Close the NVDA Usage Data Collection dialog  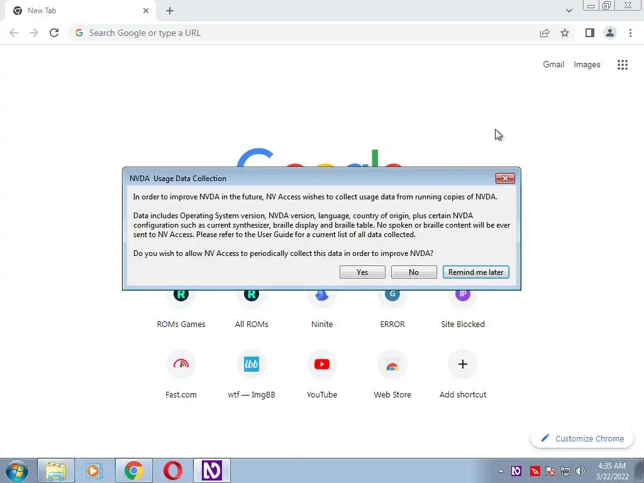(505, 178)
